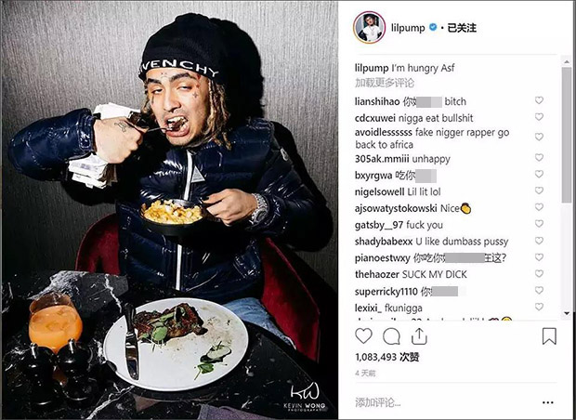
Task: Like the comment from cdcxuwei
Action: point(539,117)
